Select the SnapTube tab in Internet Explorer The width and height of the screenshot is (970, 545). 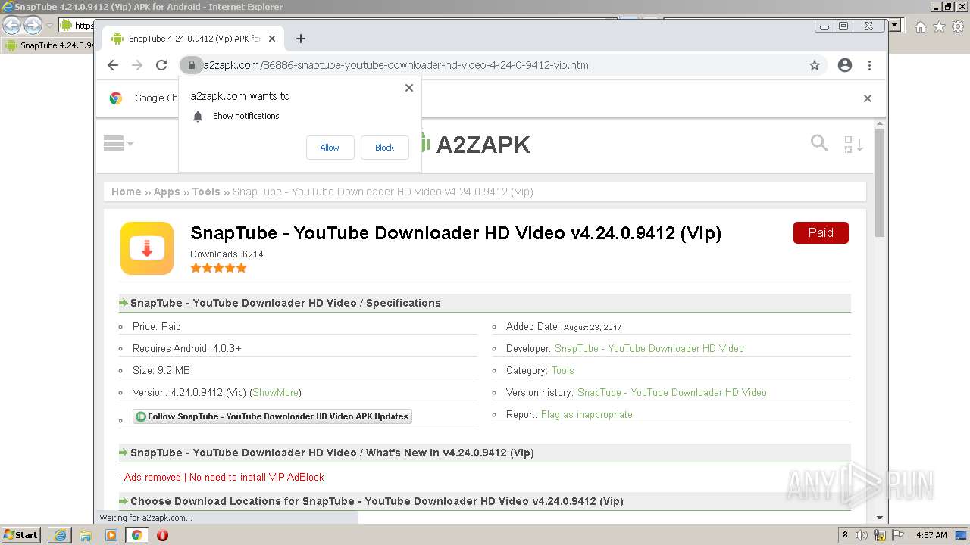pos(48,45)
